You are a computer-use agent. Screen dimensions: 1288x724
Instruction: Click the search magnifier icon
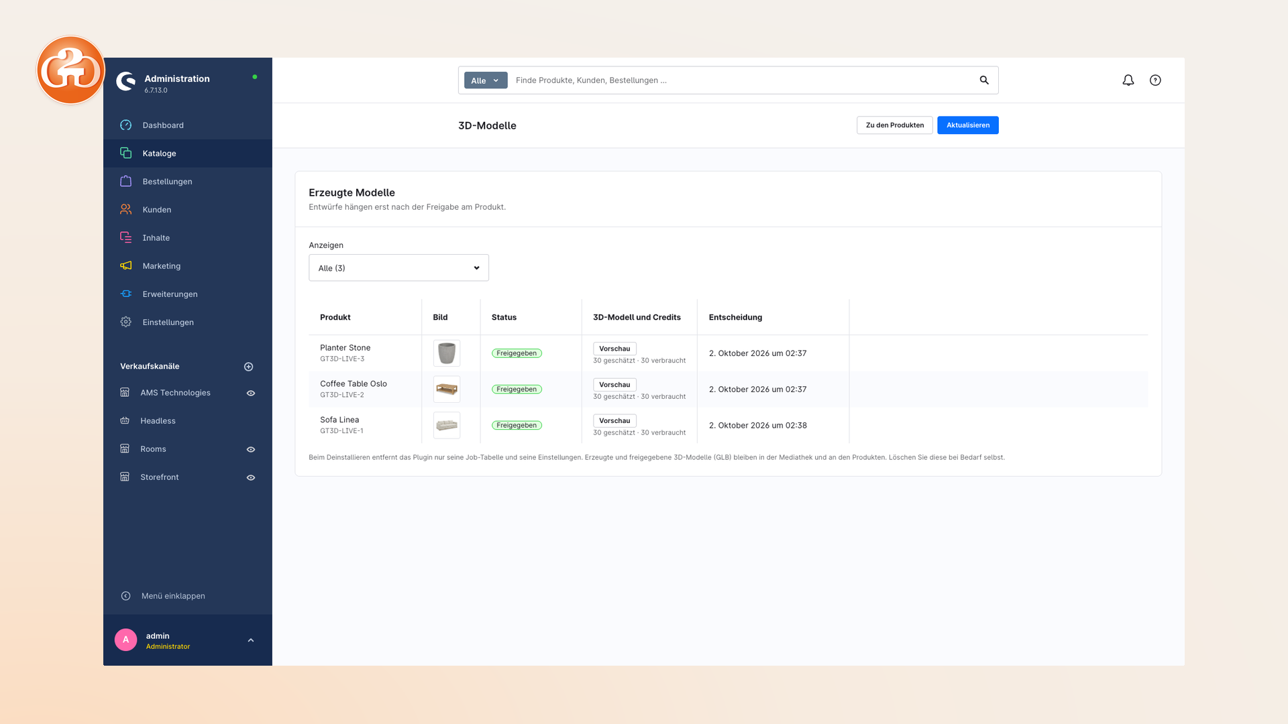pyautogui.click(x=984, y=80)
